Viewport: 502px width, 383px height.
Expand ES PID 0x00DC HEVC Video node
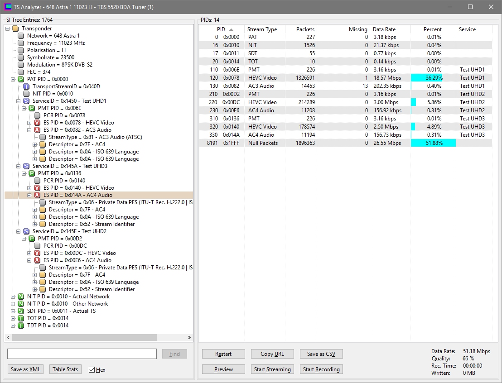click(29, 253)
